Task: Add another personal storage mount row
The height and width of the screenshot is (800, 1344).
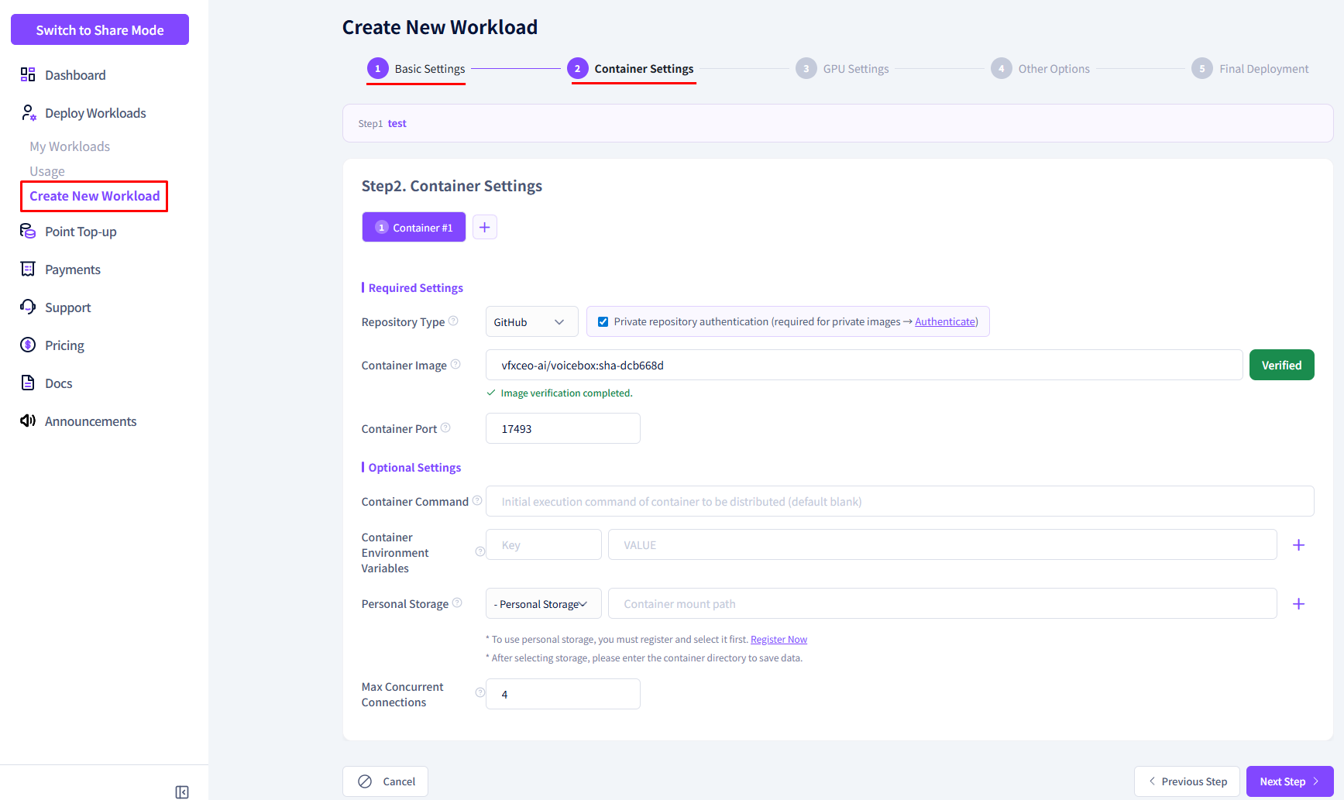Action: 1299,604
